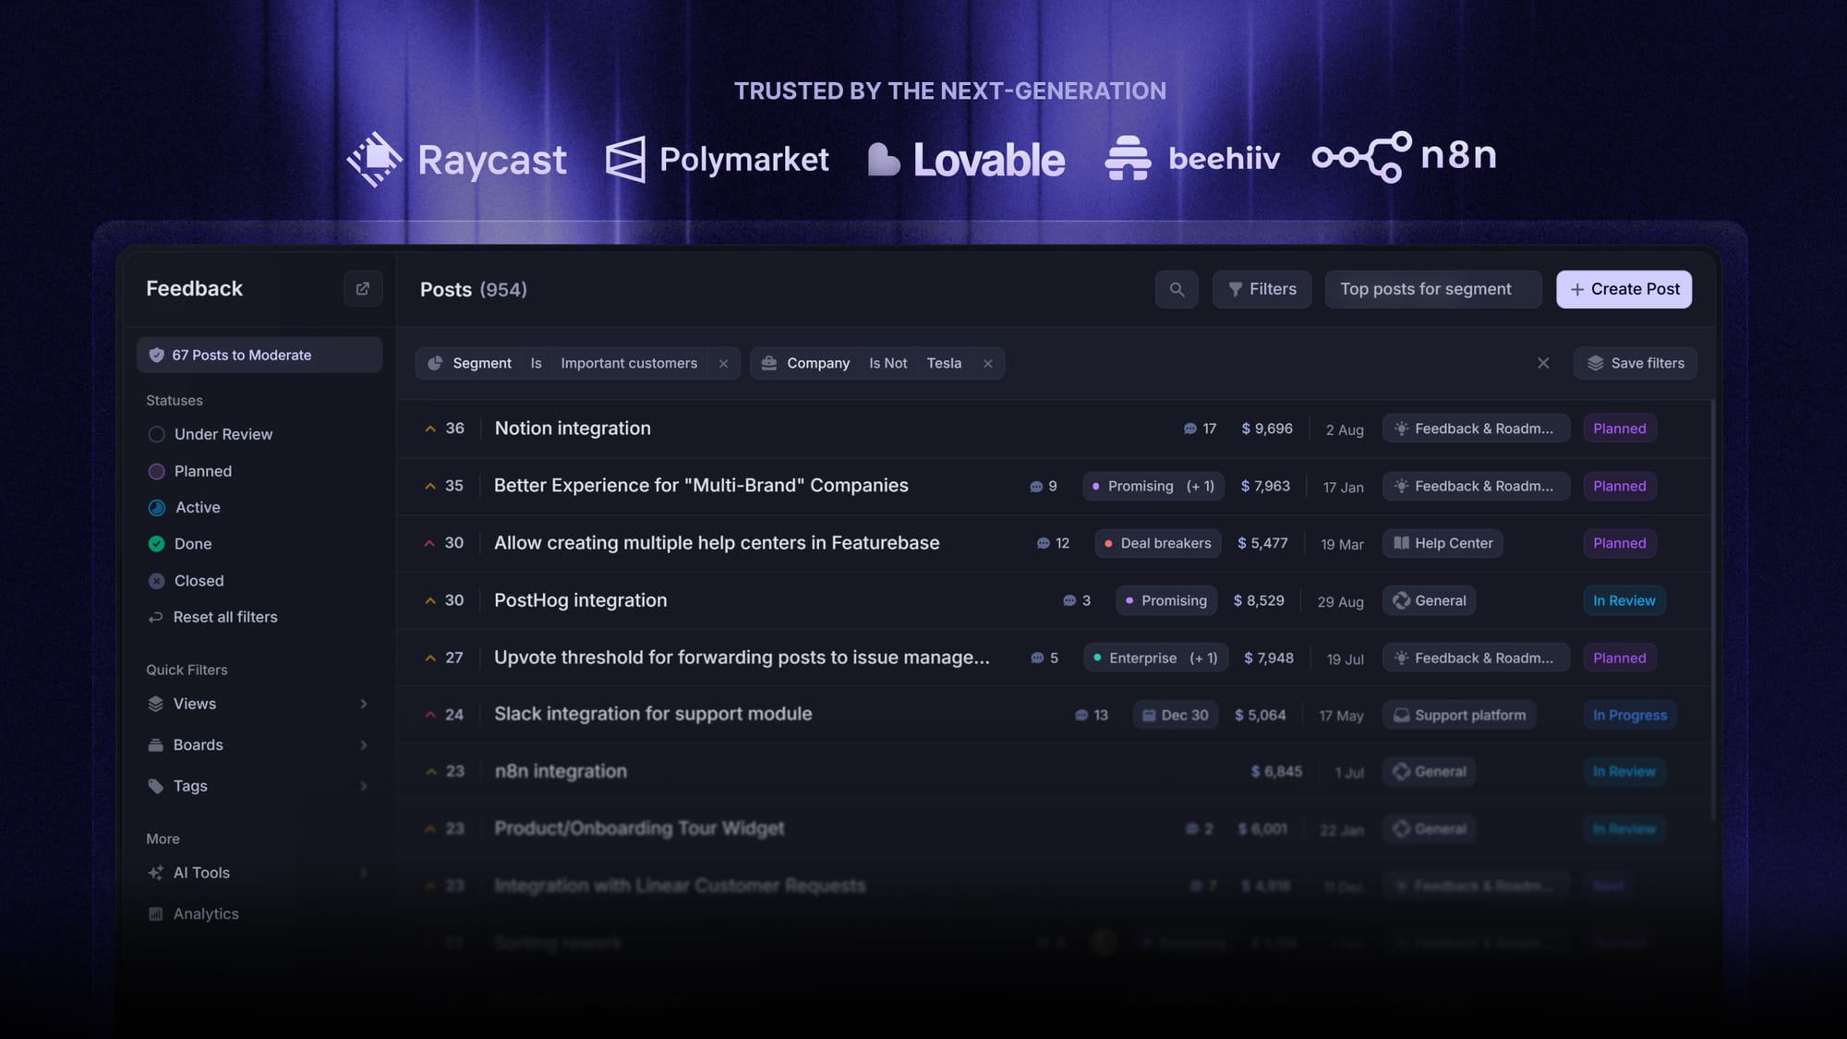
Task: Click the Create Post button
Action: pyautogui.click(x=1624, y=289)
